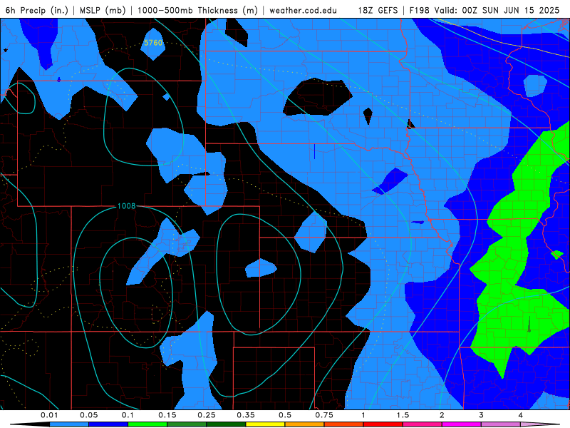
Task: Click the 0.01 legend value
Action: click(49, 415)
